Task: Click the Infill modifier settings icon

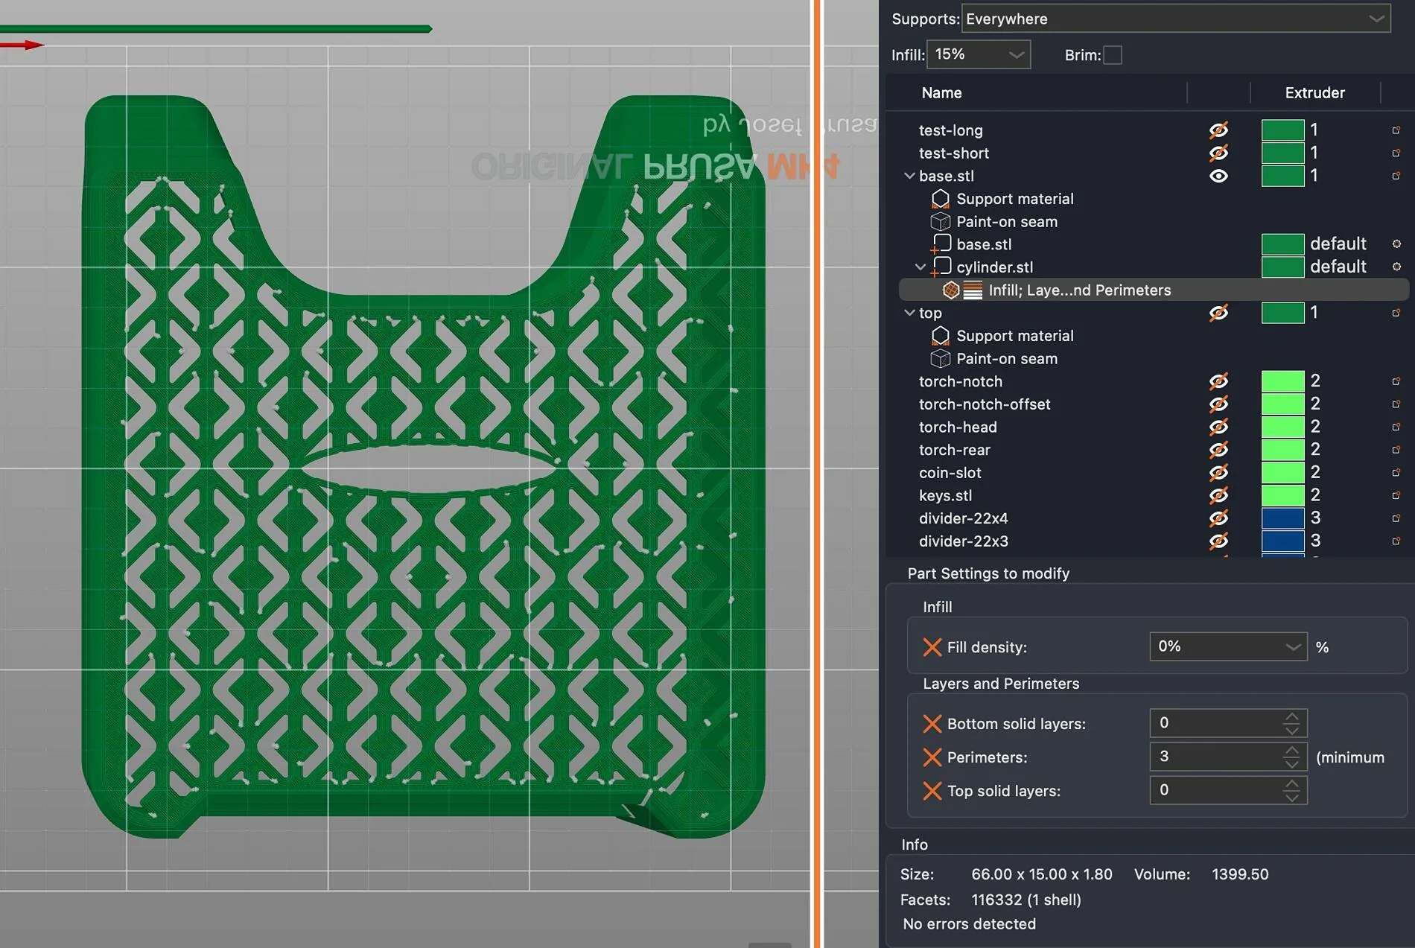Action: tap(951, 290)
